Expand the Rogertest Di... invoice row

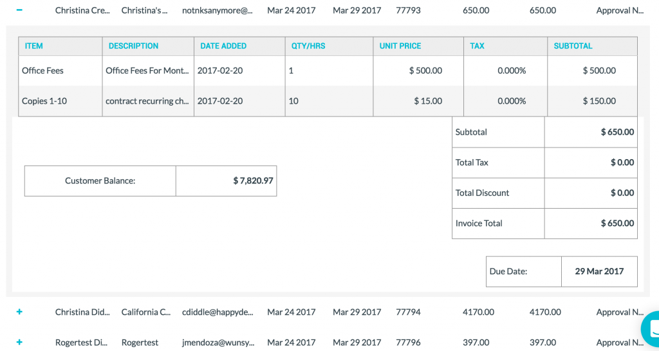point(19,342)
